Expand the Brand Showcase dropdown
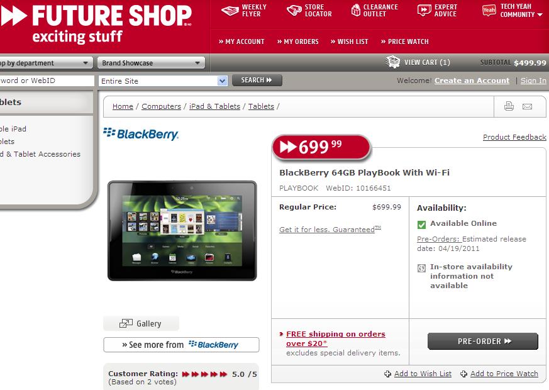 (x=151, y=63)
